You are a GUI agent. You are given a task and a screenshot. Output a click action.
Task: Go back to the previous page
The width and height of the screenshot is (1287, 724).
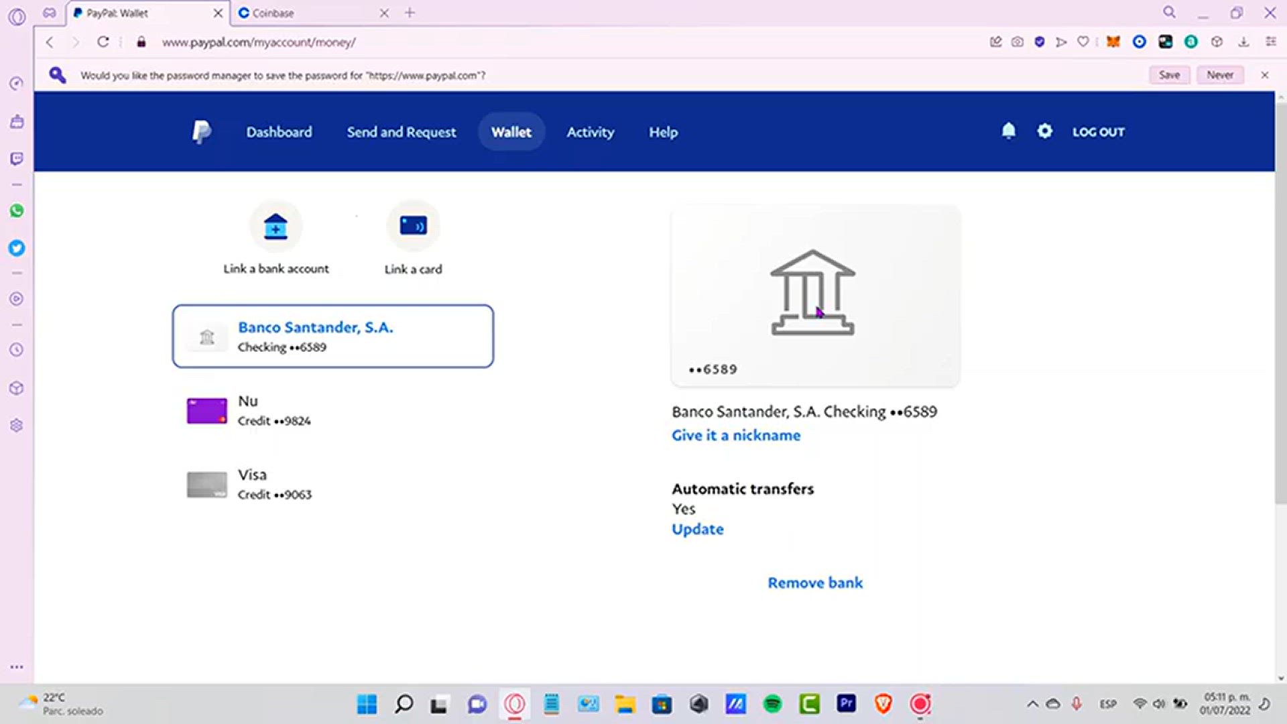point(50,42)
